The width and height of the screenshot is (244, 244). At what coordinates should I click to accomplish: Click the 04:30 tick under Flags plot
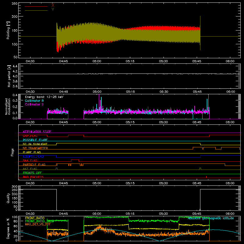coord(30,183)
